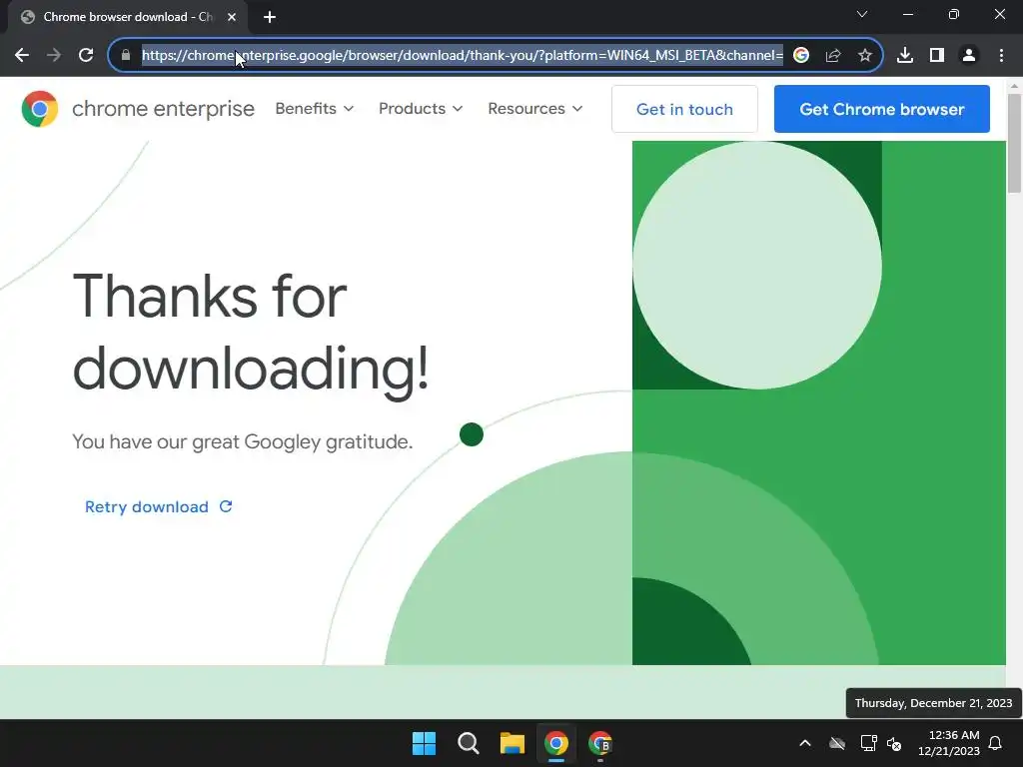The width and height of the screenshot is (1023, 767).
Task: Expand the Resources menu
Action: [x=535, y=108]
